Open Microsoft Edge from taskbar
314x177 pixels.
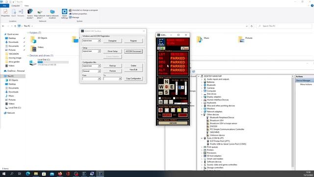[x=28, y=174]
